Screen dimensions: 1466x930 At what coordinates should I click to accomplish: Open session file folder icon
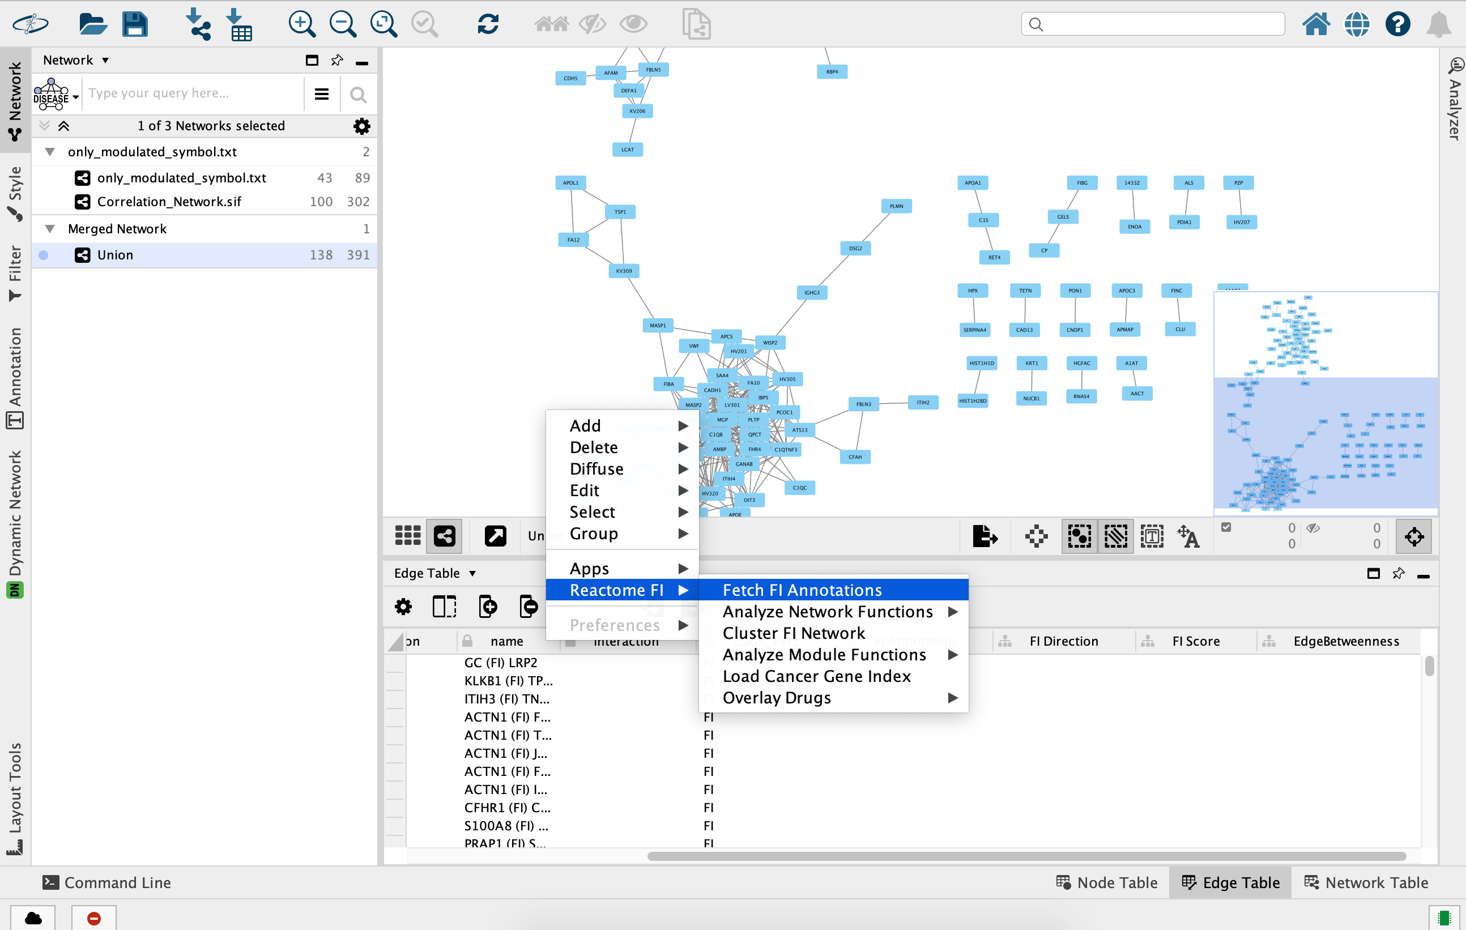[92, 24]
